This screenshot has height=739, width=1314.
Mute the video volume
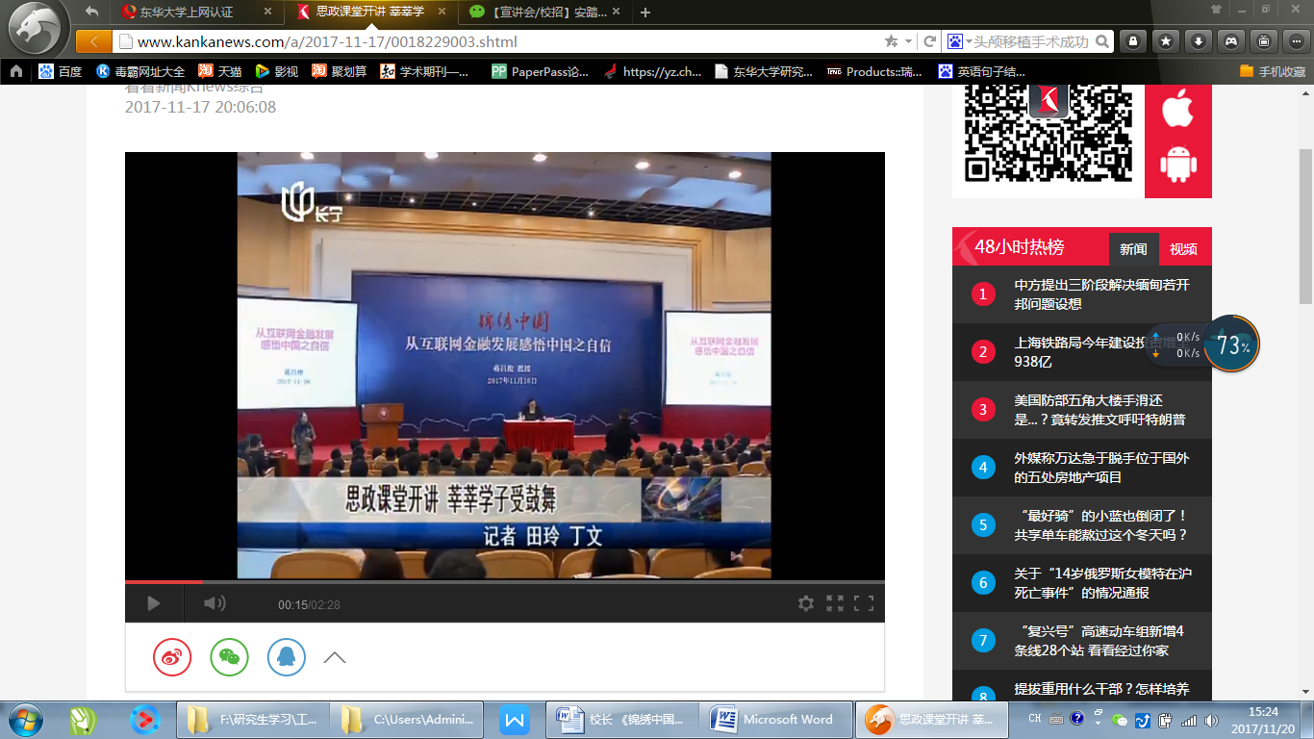coord(214,603)
